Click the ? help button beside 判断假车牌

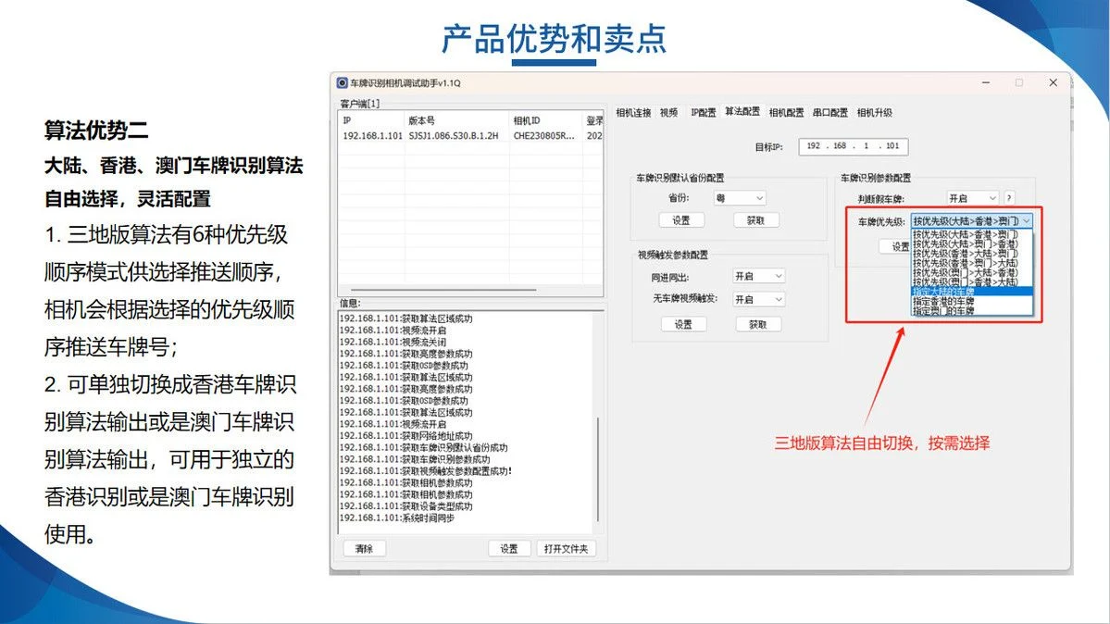pos(1009,197)
